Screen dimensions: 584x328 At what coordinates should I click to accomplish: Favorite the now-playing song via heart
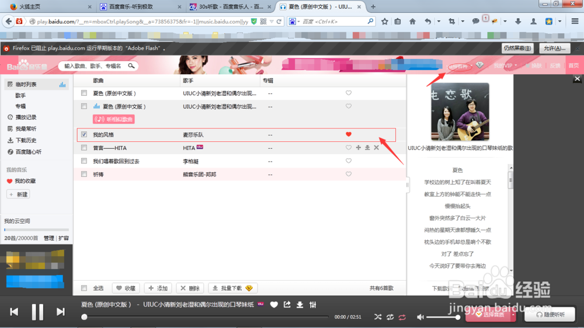click(274, 305)
